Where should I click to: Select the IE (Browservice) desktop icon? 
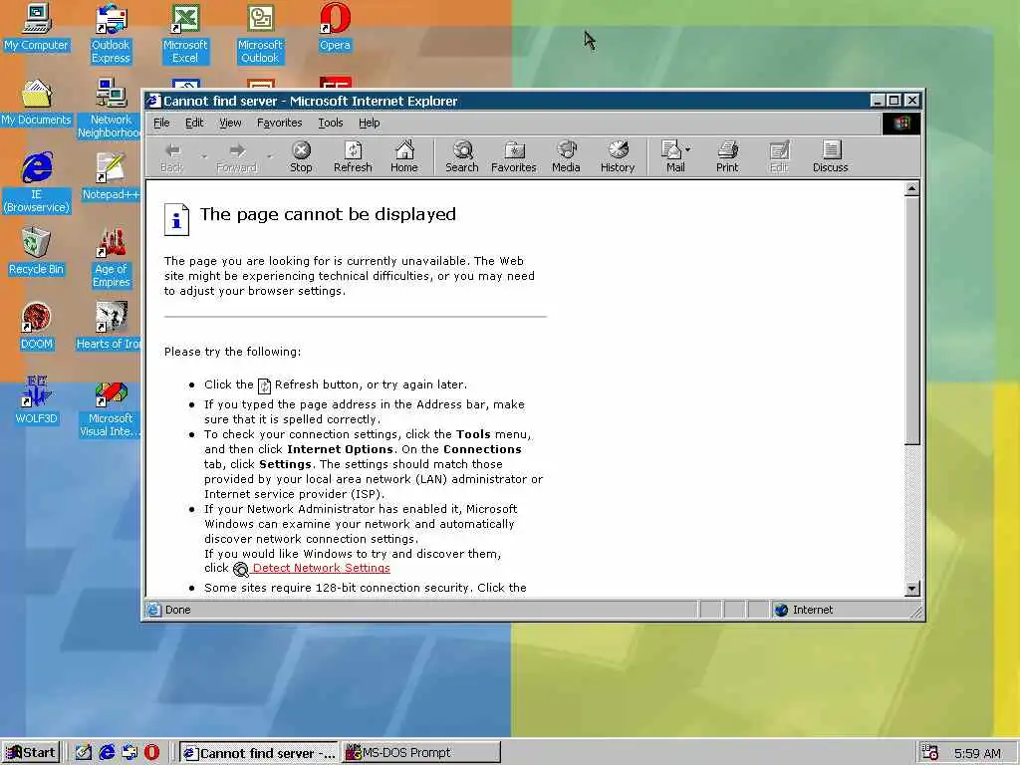point(36,183)
